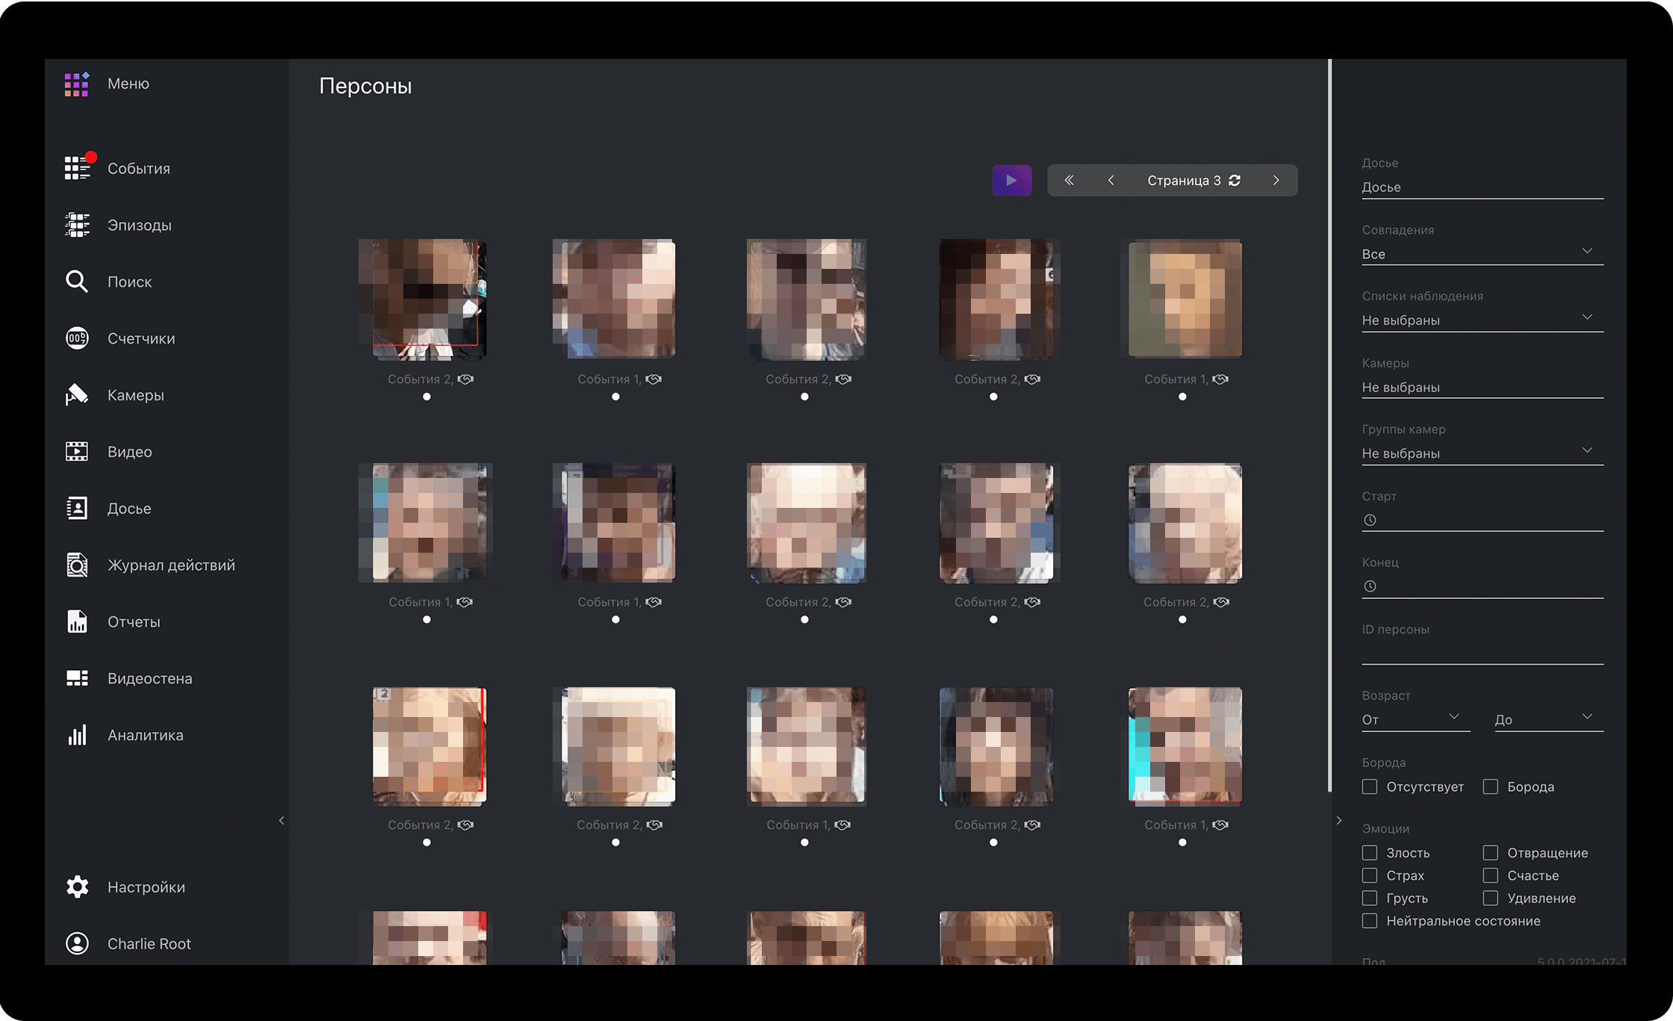
Task: Collapse the left sidebar chevron
Action: click(x=282, y=820)
